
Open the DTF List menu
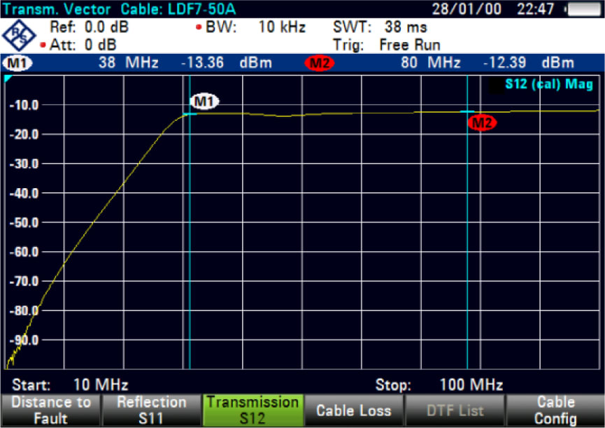click(x=455, y=409)
